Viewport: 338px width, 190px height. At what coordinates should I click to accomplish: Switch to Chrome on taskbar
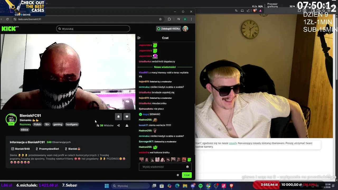[208, 186]
